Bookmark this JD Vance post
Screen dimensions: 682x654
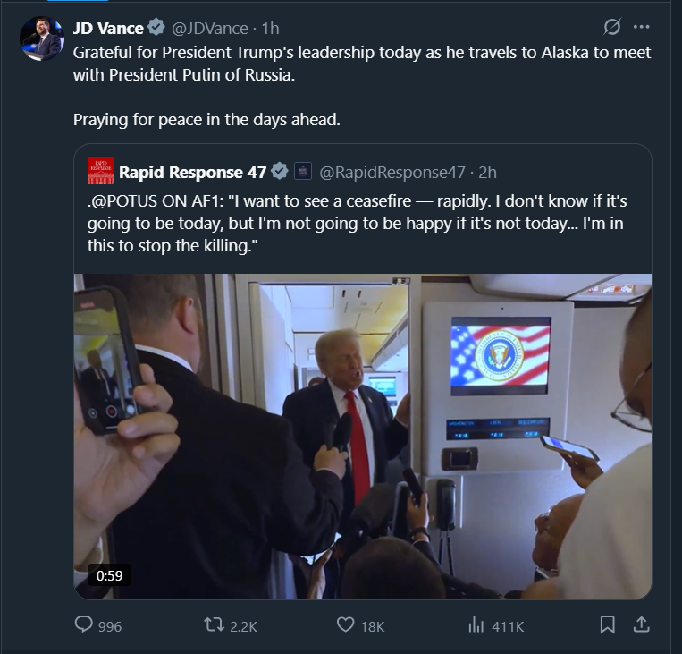point(607,625)
